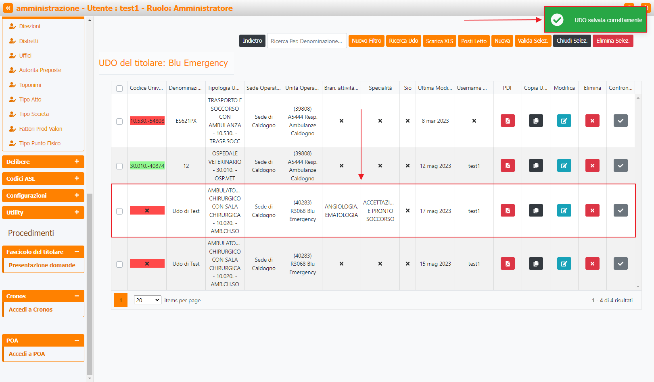Tick checkbox for Udo di Test 15 mag 2023
The image size is (654, 382).
(x=119, y=264)
